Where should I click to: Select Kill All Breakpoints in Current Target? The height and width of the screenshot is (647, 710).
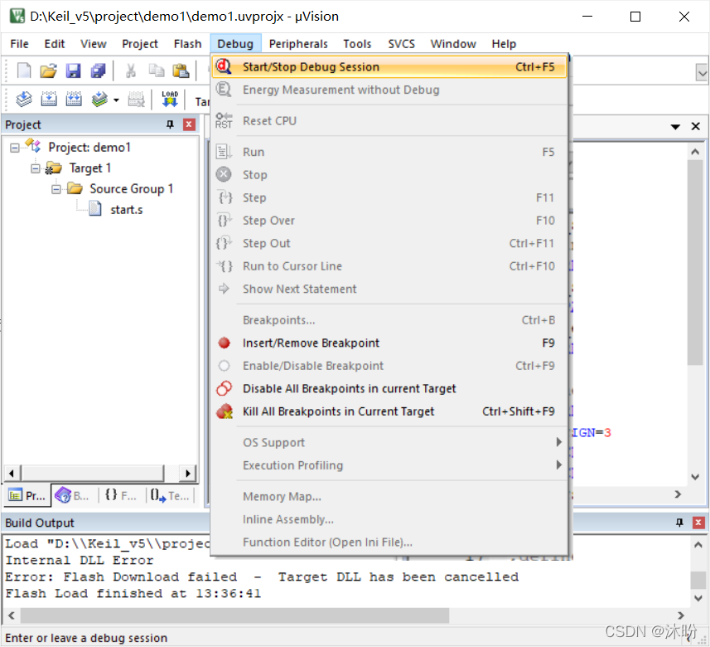click(x=389, y=411)
